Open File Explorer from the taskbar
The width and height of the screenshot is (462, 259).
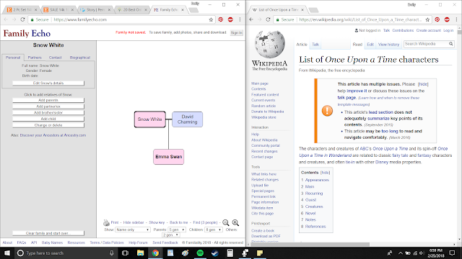coord(140,253)
